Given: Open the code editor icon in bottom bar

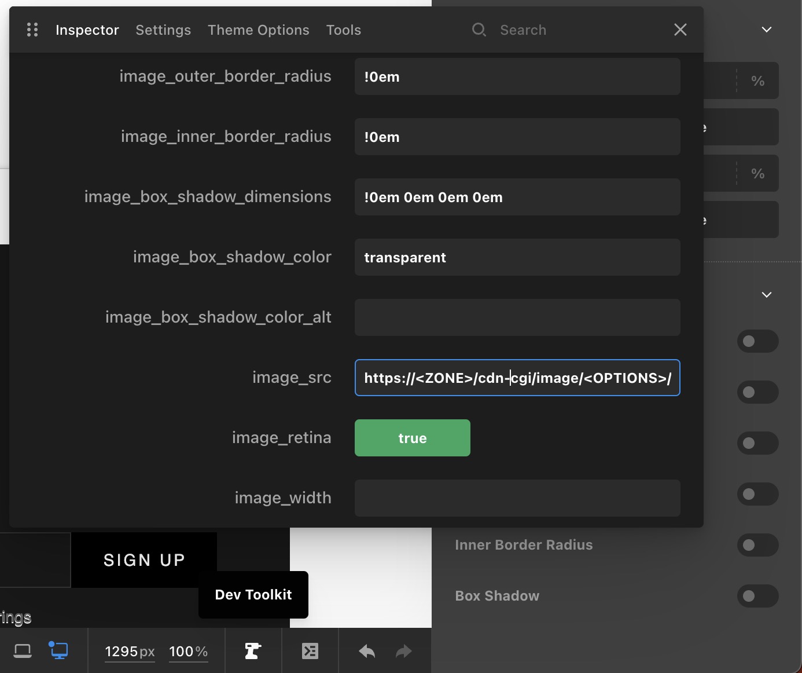Looking at the screenshot, I should coord(310,651).
